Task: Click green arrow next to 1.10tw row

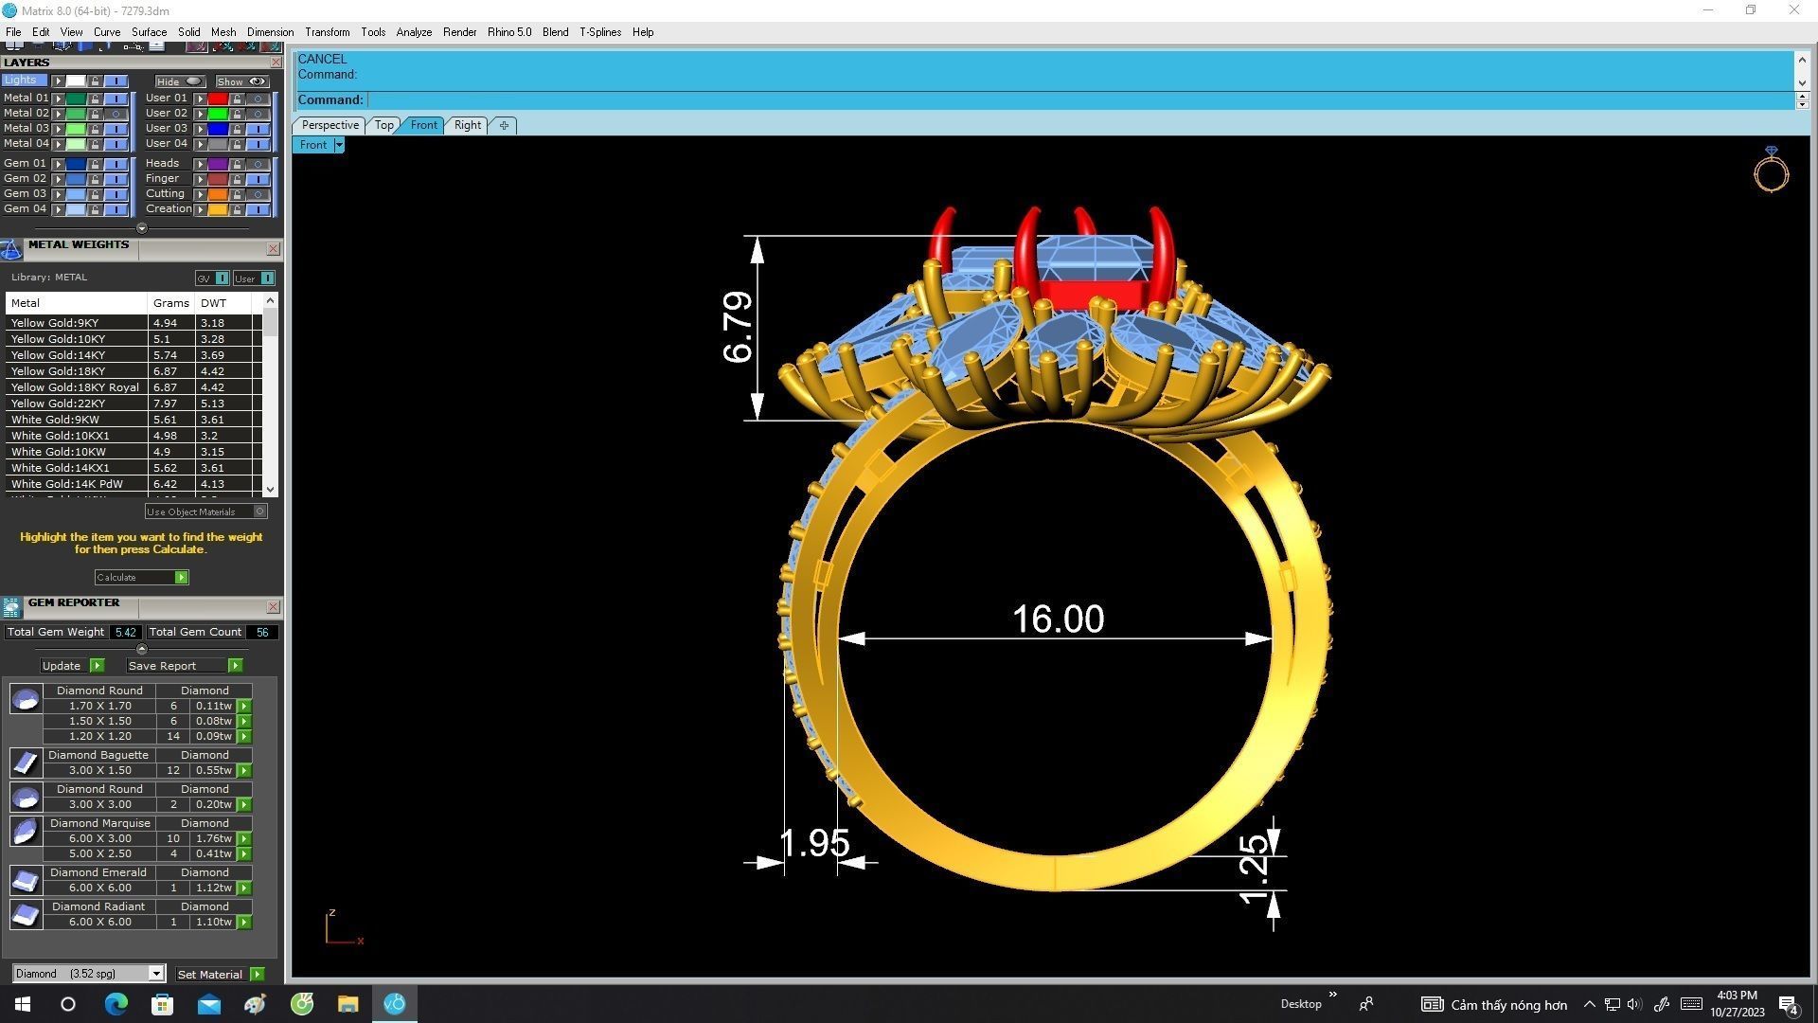Action: coord(244,923)
